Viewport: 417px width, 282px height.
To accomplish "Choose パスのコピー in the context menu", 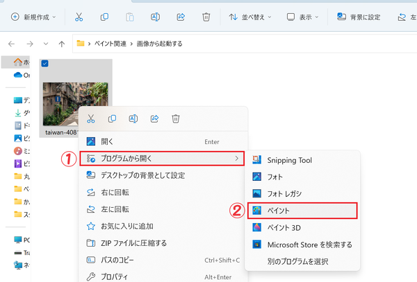I will [x=163, y=260].
